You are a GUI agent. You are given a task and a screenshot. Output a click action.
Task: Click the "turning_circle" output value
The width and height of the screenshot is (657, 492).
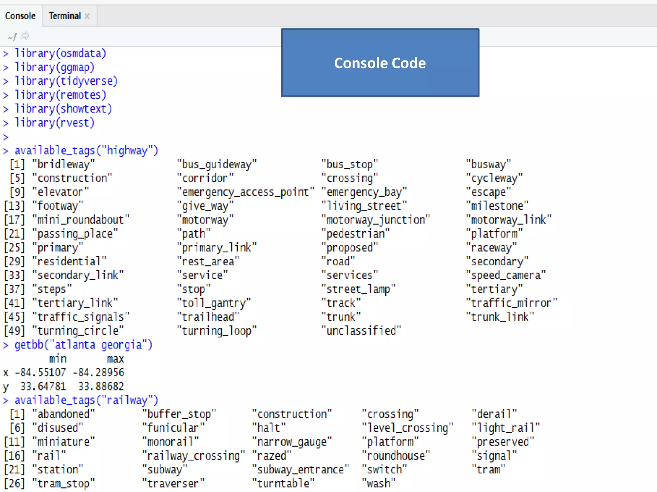(x=78, y=331)
